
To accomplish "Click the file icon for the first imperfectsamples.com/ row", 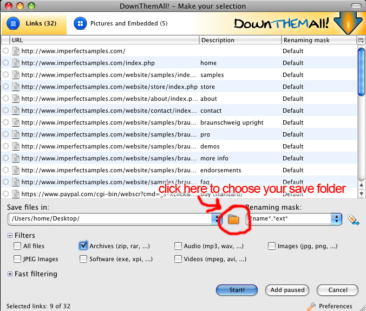I will (x=16, y=51).
